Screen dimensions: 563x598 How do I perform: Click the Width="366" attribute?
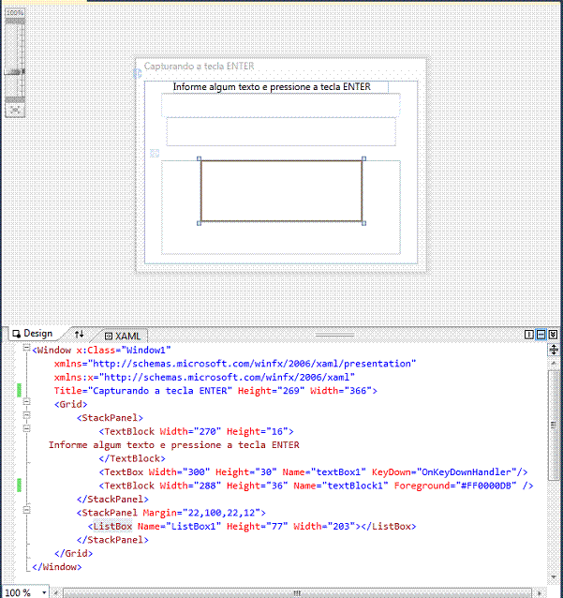pos(341,391)
